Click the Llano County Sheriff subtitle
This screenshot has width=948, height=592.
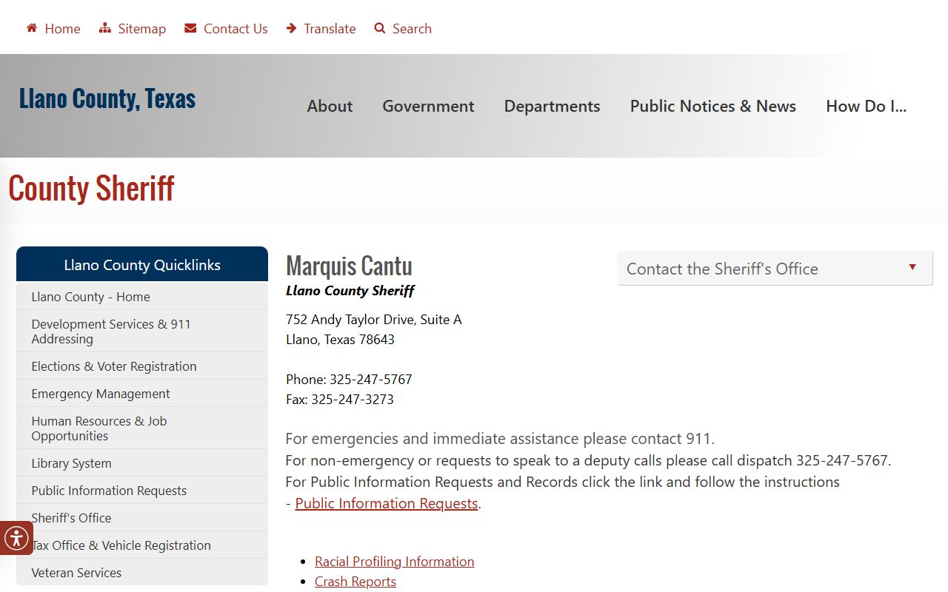[x=350, y=291]
